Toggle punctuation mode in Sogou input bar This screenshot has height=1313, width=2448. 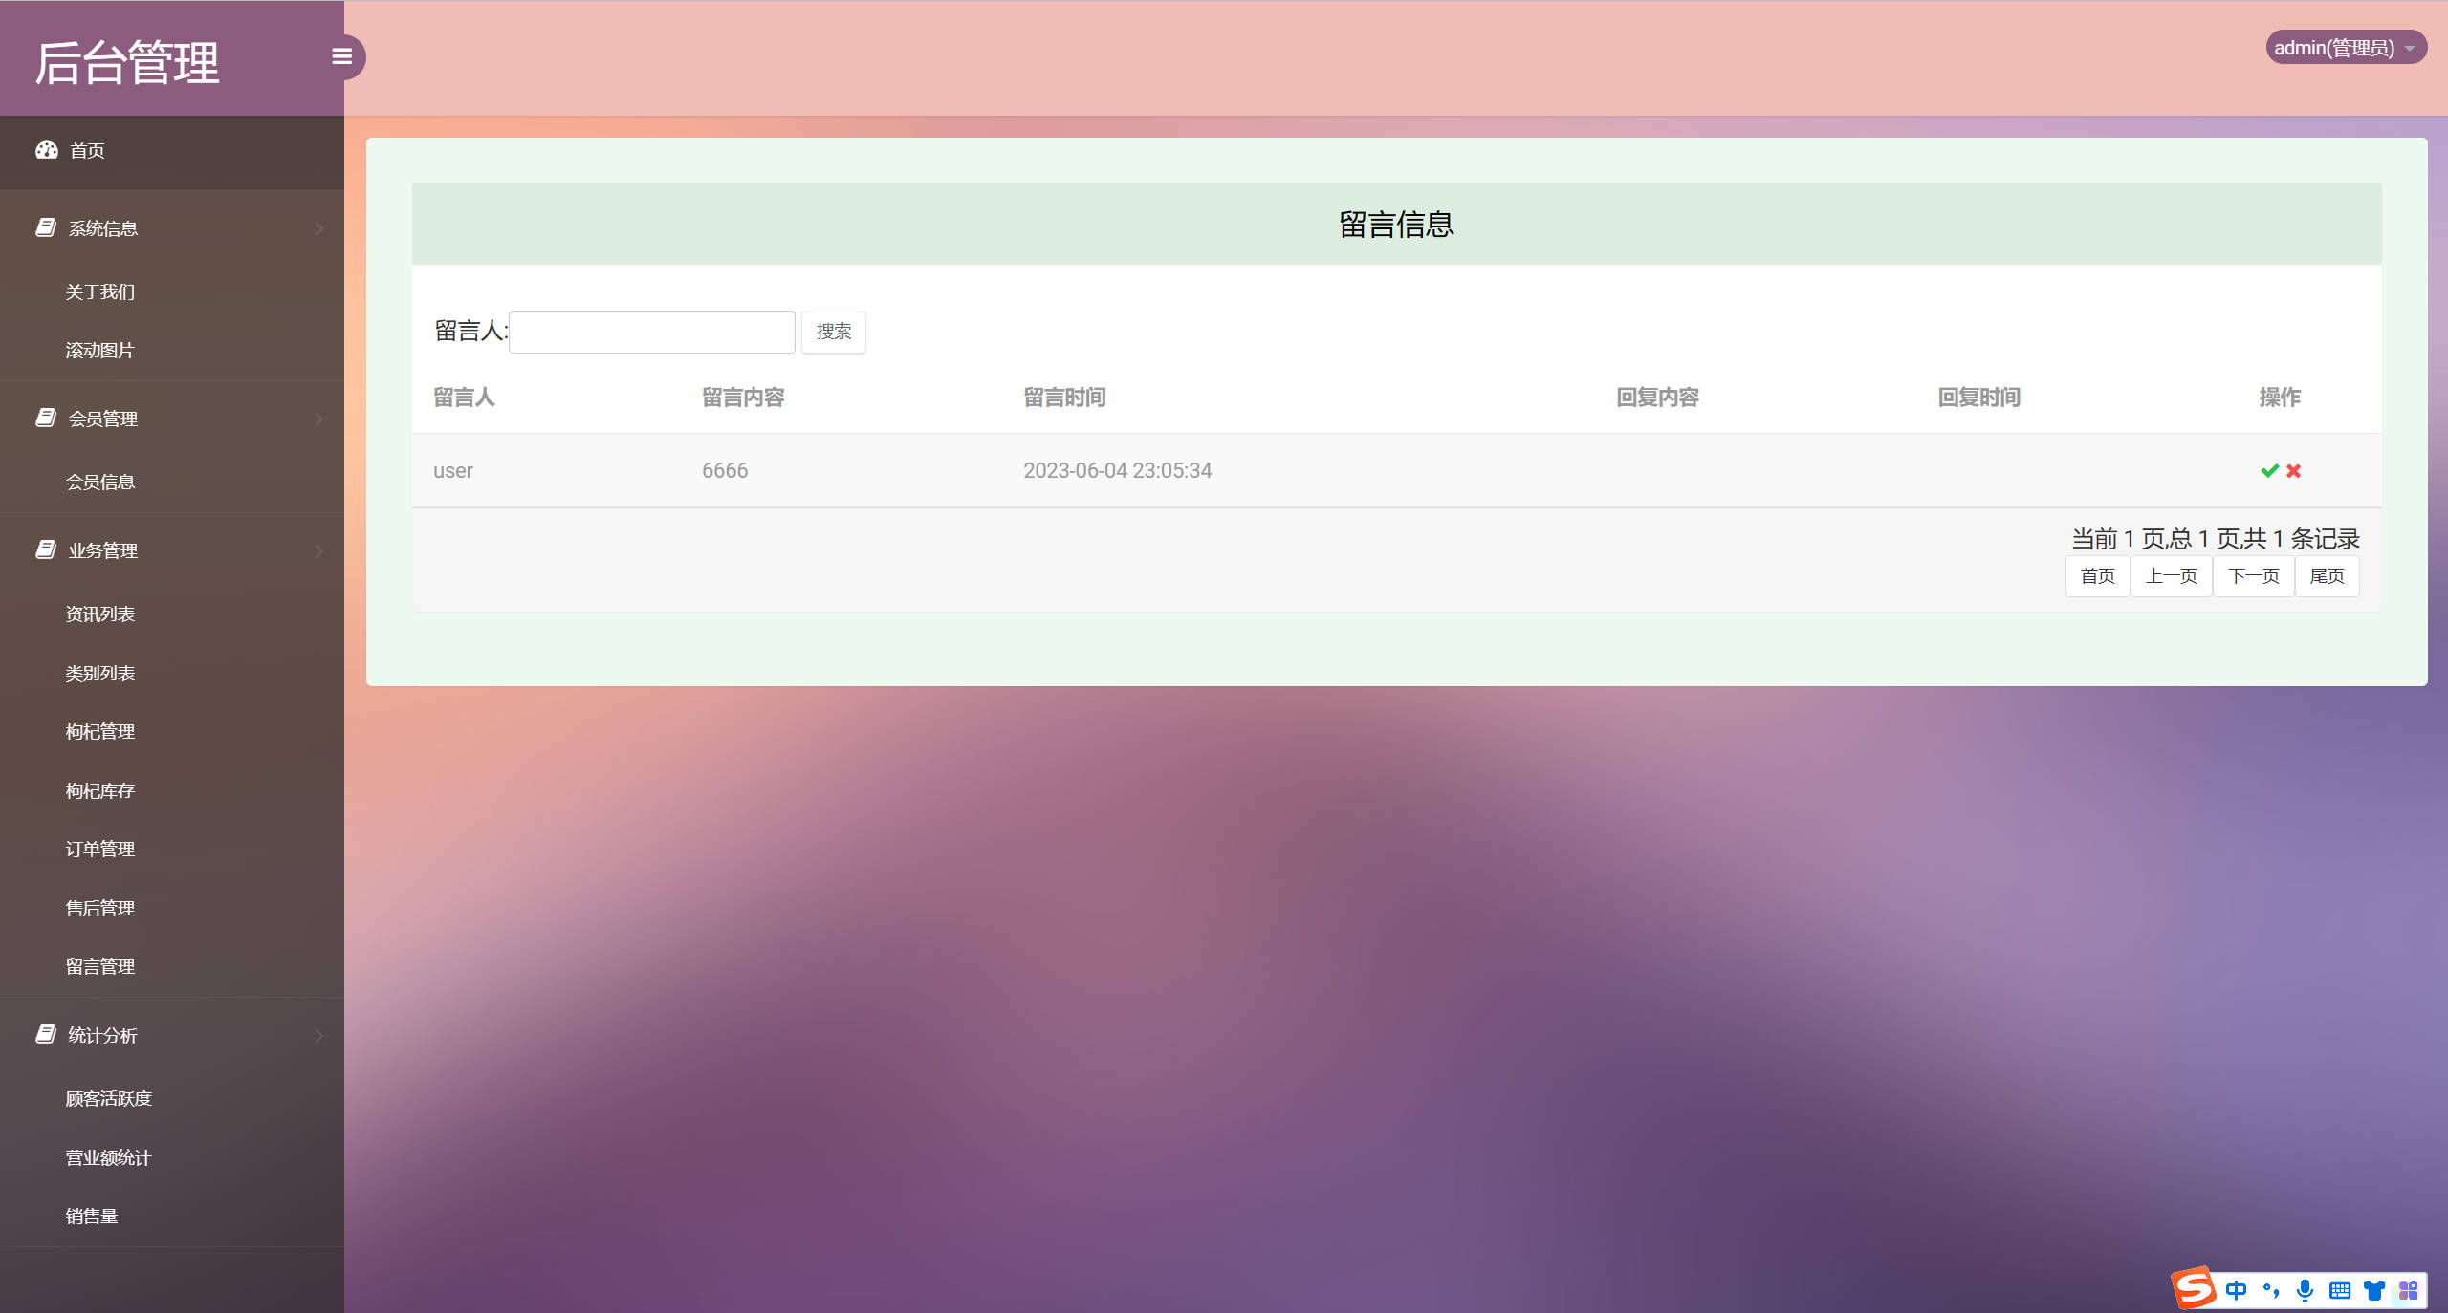coord(2271,1289)
